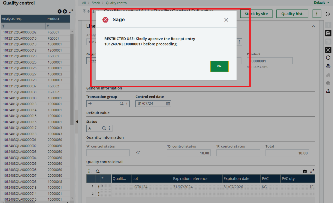
Task: Click the comment bubble icon in right sidebar
Action: click(328, 83)
